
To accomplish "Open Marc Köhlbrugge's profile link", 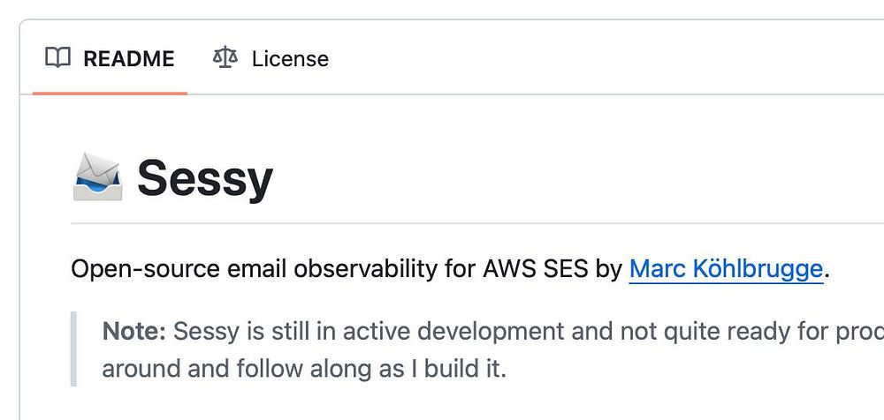I will pos(726,268).
